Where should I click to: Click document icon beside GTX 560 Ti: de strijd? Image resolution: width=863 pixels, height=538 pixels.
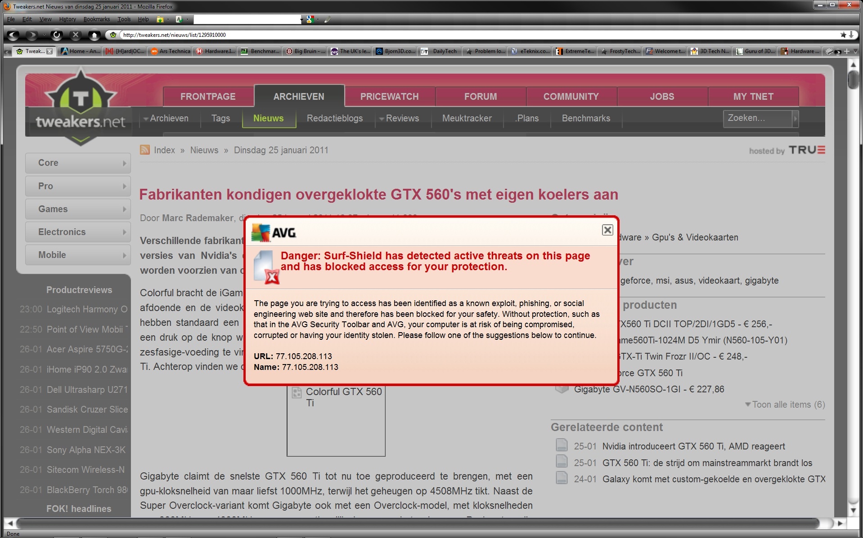562,462
